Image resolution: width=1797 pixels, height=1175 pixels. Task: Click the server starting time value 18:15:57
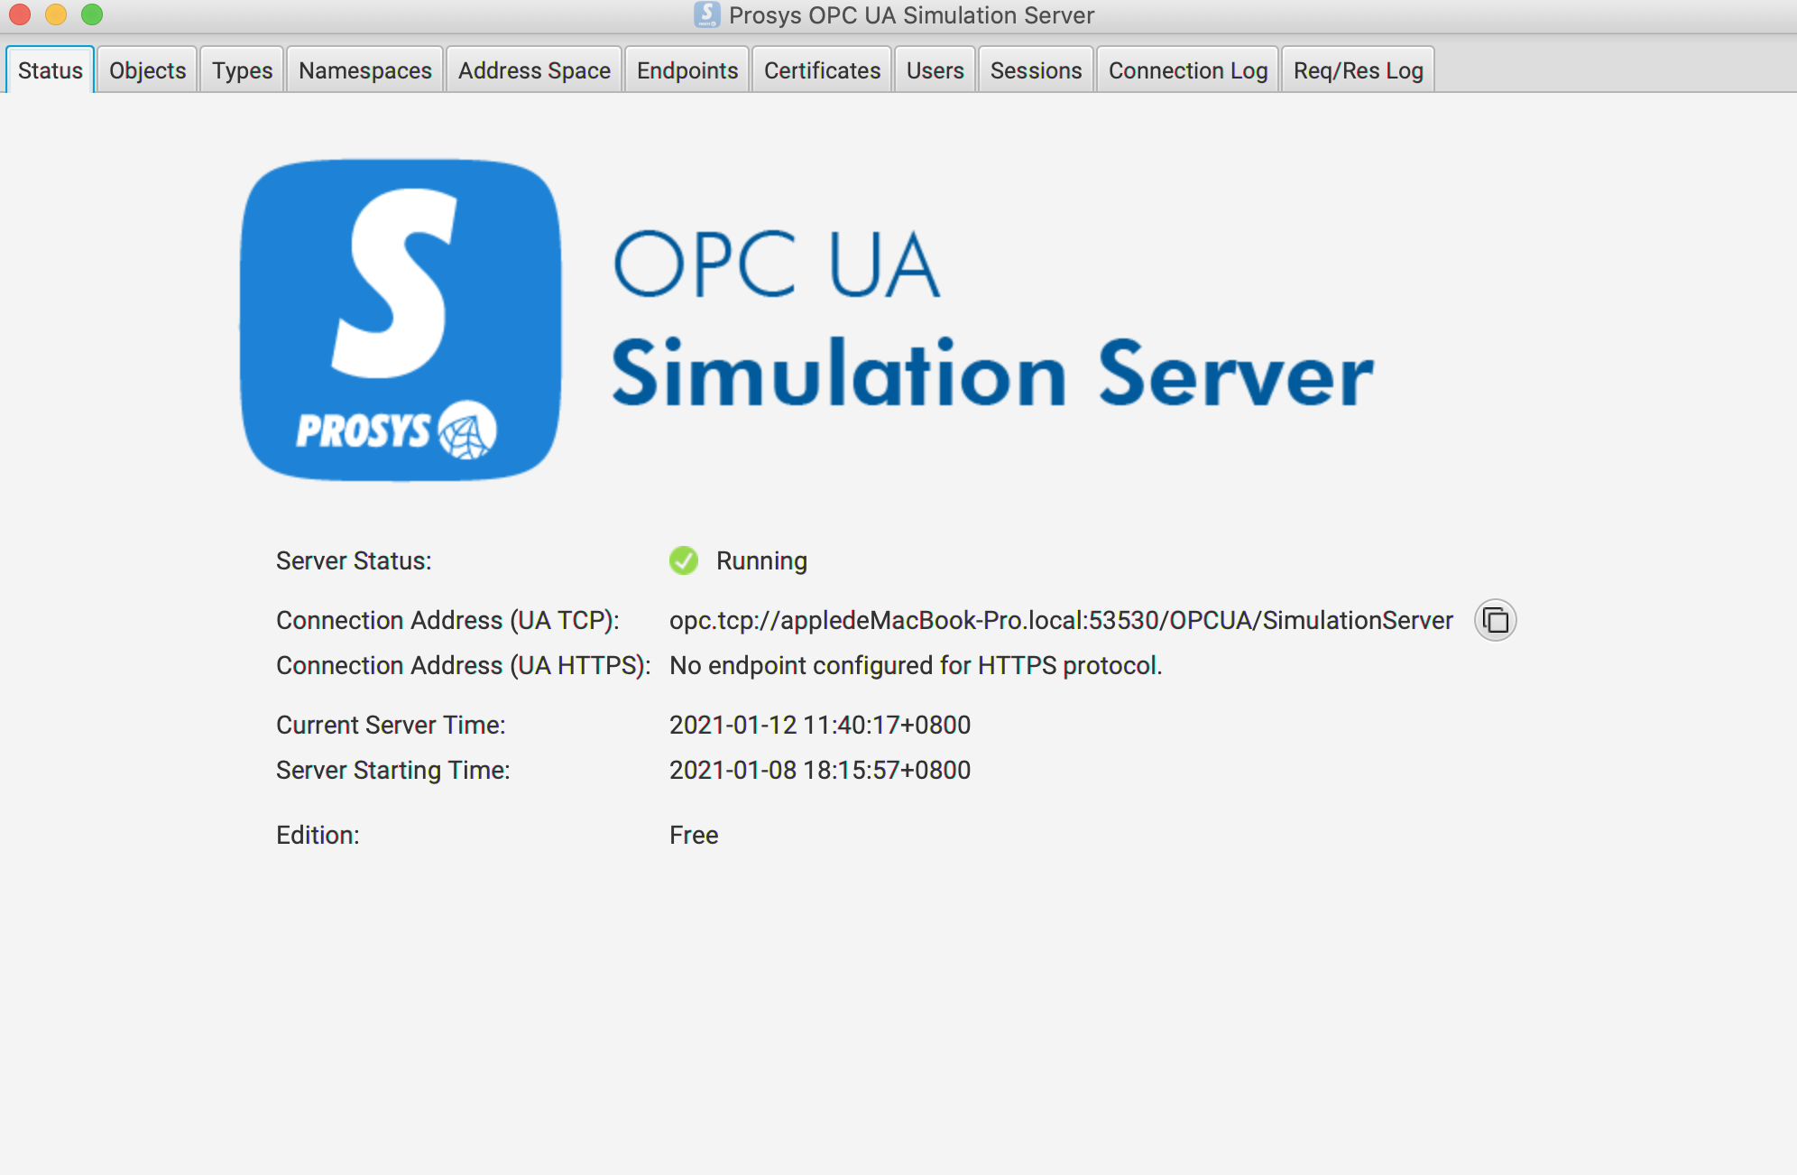click(x=820, y=771)
